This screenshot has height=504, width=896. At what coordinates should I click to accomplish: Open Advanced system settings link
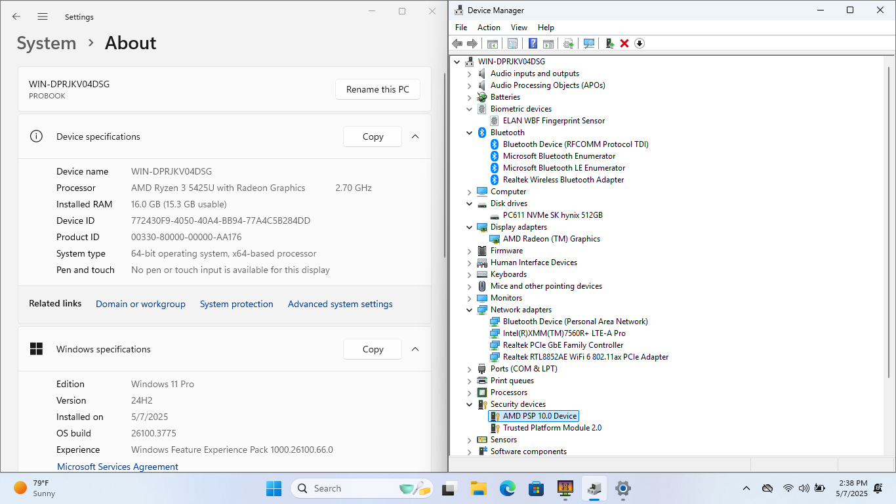tap(340, 304)
